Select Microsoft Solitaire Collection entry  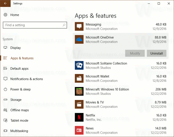click(x=121, y=65)
